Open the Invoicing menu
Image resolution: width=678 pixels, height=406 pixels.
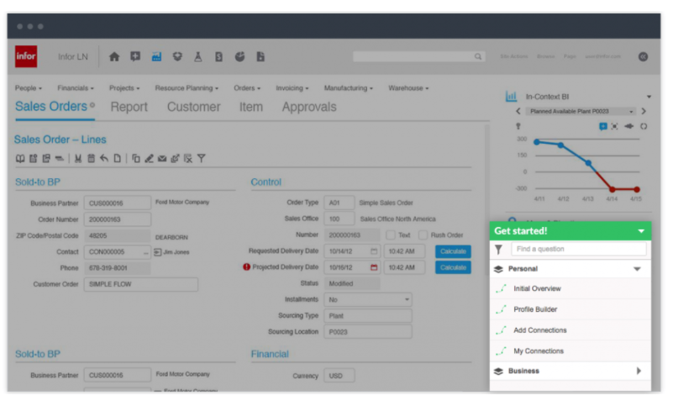pos(292,88)
